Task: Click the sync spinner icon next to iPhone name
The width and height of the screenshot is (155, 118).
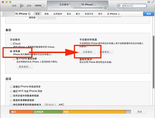Action: pyautogui.click(x=29, y=14)
